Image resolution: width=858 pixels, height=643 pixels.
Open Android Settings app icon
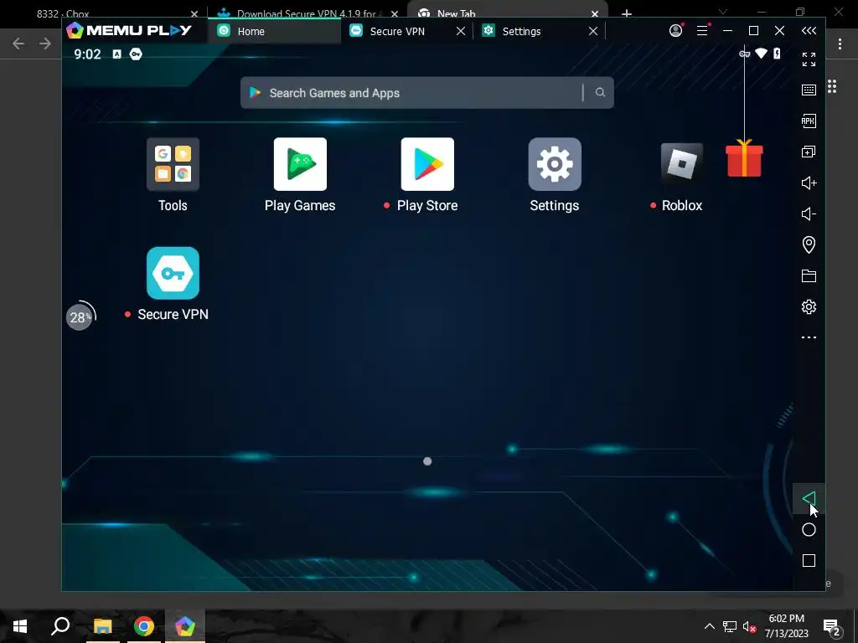(x=555, y=164)
